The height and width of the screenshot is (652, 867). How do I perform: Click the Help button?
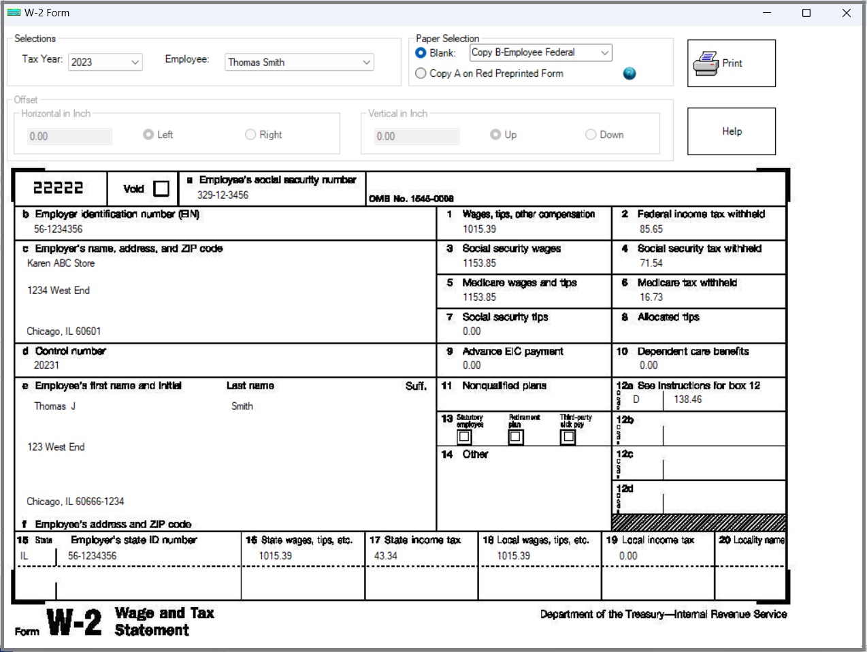[x=732, y=131]
